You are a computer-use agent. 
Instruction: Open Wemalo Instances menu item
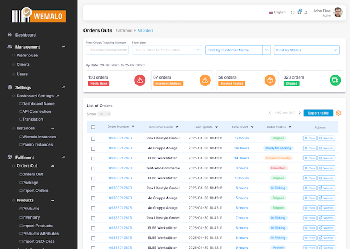[x=39, y=137]
